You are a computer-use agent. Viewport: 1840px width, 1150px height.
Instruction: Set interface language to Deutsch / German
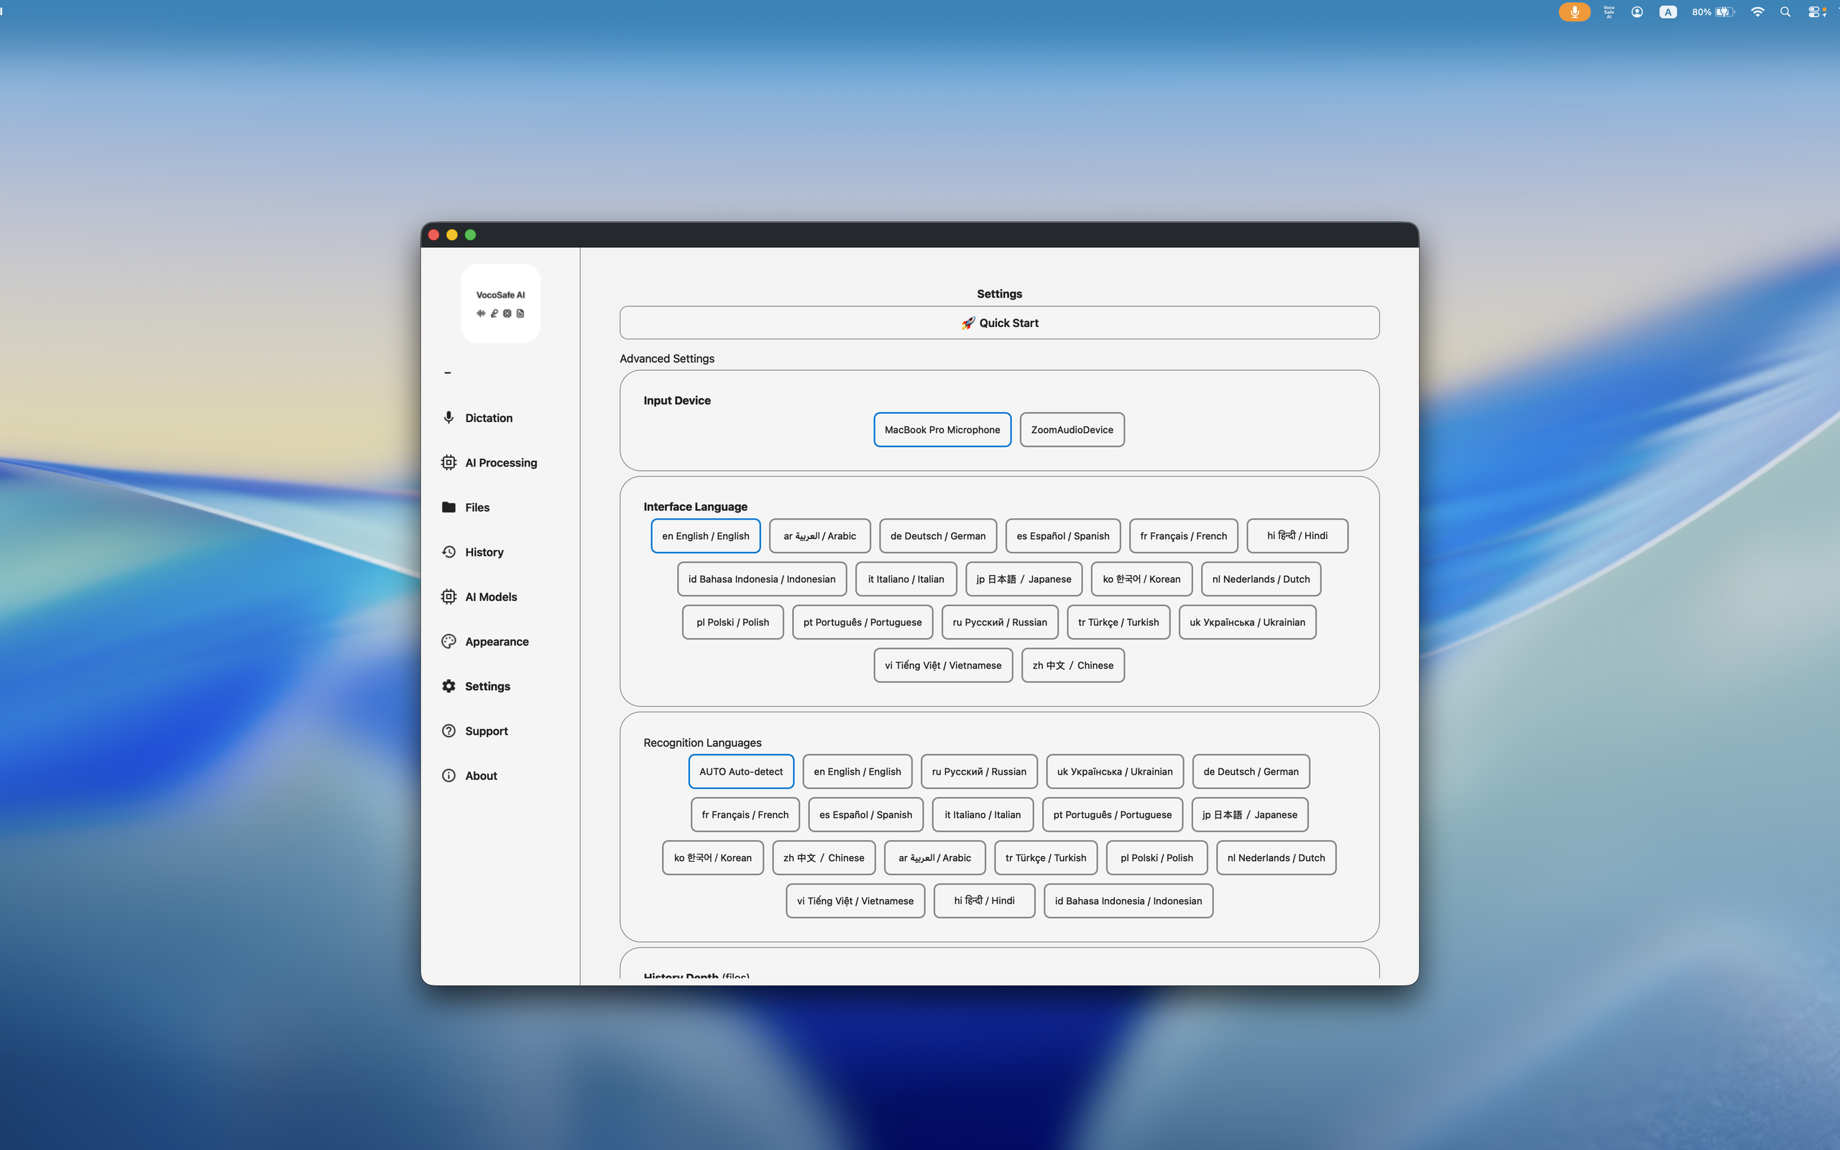tap(937, 536)
